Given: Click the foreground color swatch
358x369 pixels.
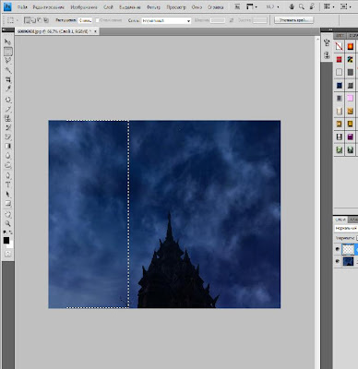Looking at the screenshot, I should pos(6,241).
